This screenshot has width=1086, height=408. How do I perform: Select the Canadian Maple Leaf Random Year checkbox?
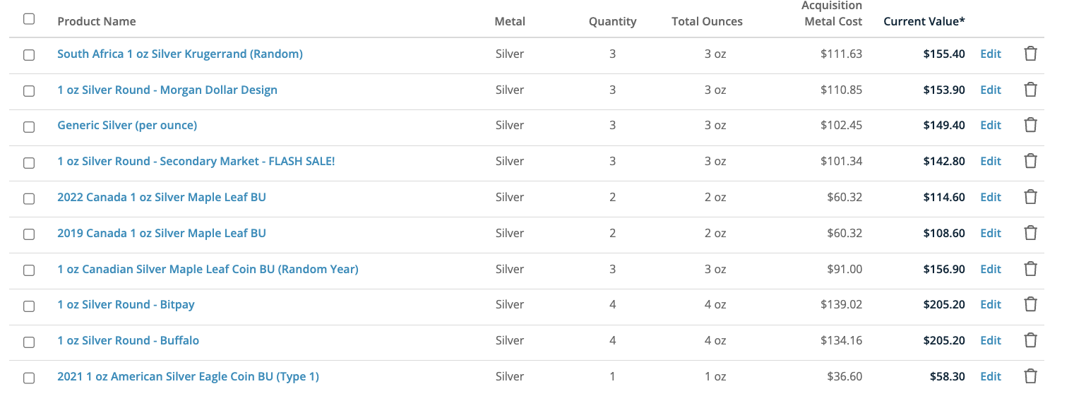29,270
